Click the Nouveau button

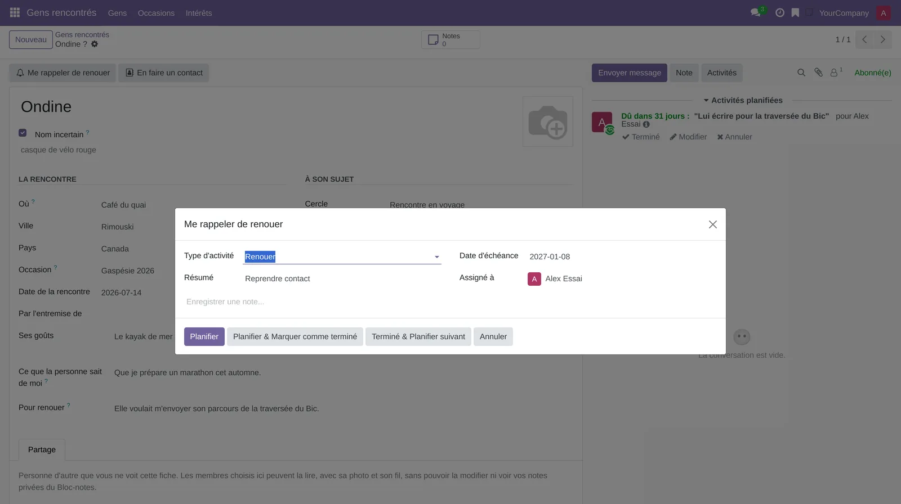point(31,39)
